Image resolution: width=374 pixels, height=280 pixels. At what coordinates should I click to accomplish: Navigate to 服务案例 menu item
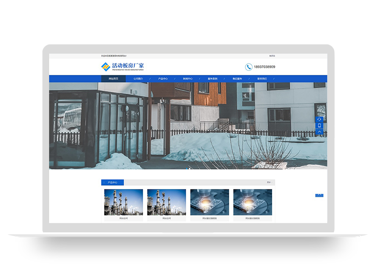pos(212,79)
